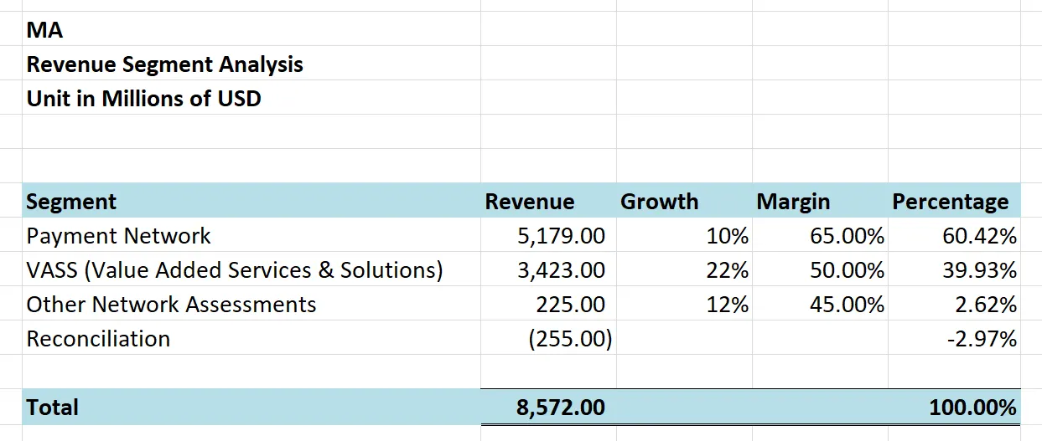This screenshot has width=1042, height=441.
Task: Click the Payment Network revenue value 5,179.00
Action: point(561,236)
